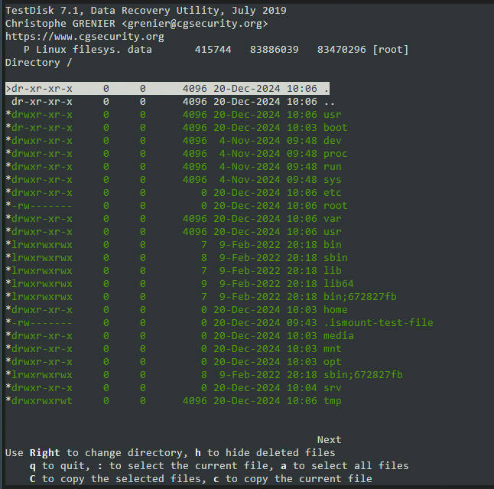Select the symlink row named plain 'bin'
The height and width of the screenshot is (489, 494).
[x=174, y=245]
